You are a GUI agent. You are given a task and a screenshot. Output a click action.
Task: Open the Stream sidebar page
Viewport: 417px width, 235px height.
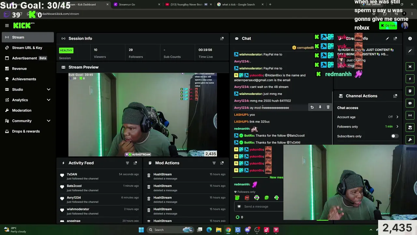[28, 37]
